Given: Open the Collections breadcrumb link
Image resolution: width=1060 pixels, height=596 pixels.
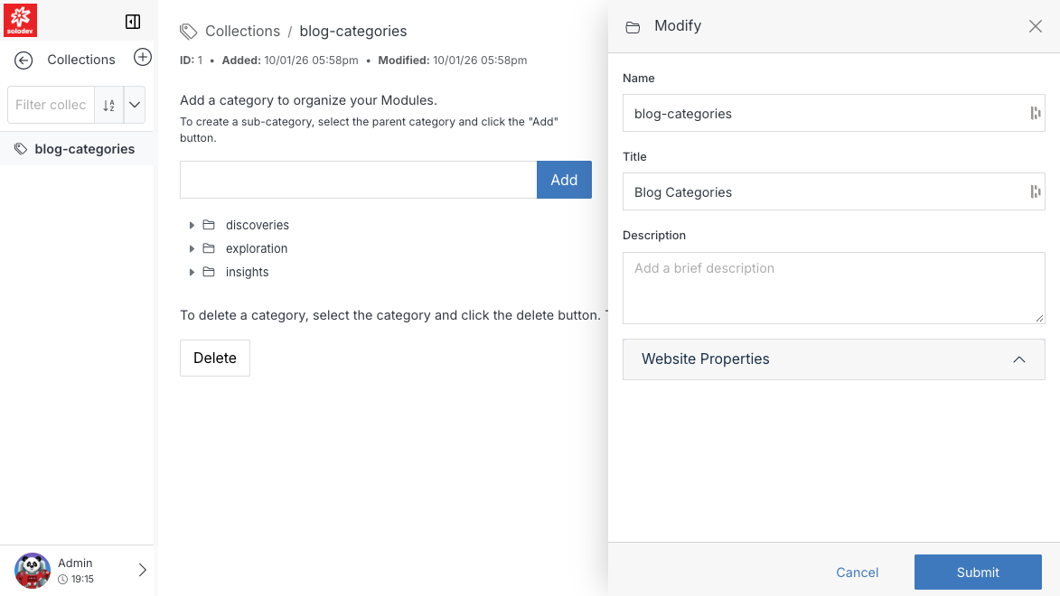Looking at the screenshot, I should 243,31.
